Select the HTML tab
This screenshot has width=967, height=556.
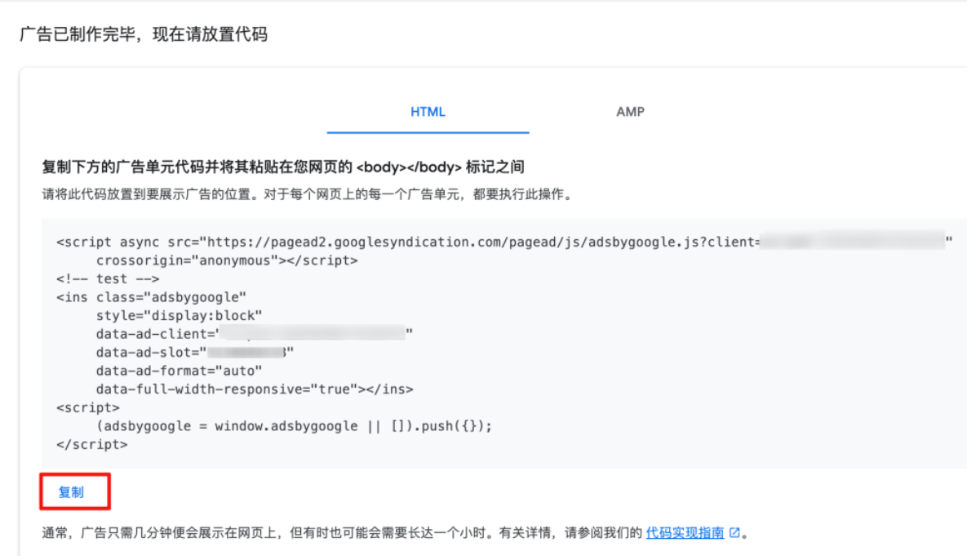coord(428,112)
